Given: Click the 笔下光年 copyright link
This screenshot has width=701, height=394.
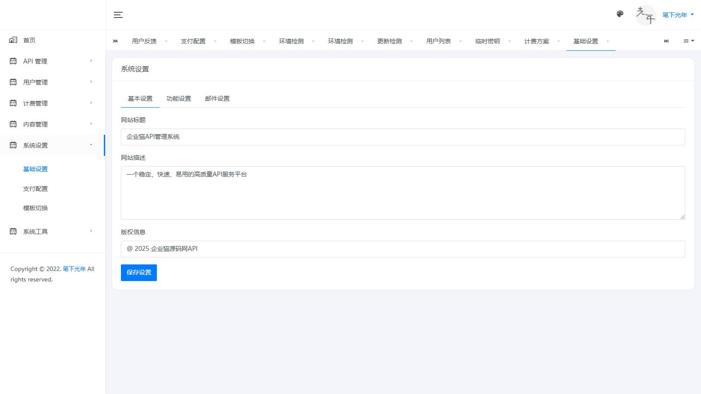Looking at the screenshot, I should 75,269.
